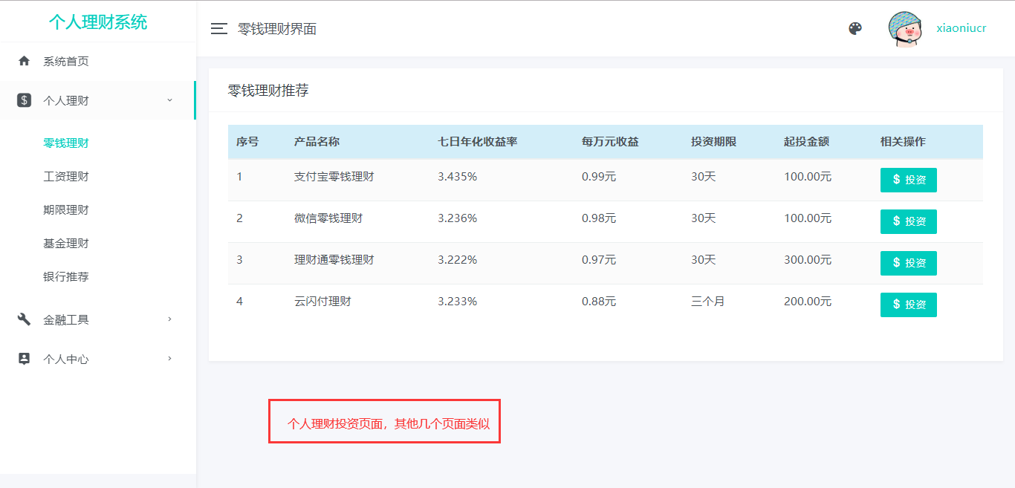The width and height of the screenshot is (1015, 488).
Task: Click the home icon beside 系统首页
Action: pyautogui.click(x=24, y=61)
